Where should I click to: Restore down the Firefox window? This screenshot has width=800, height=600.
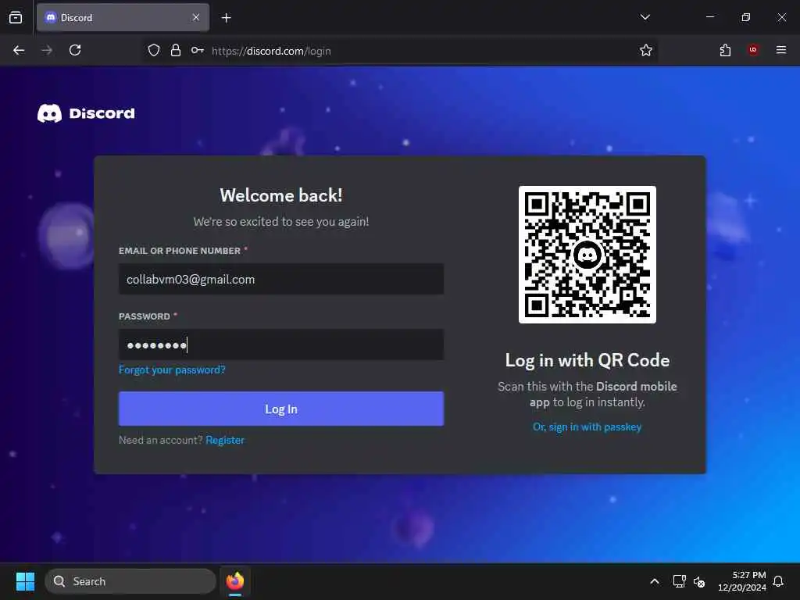pos(746,17)
